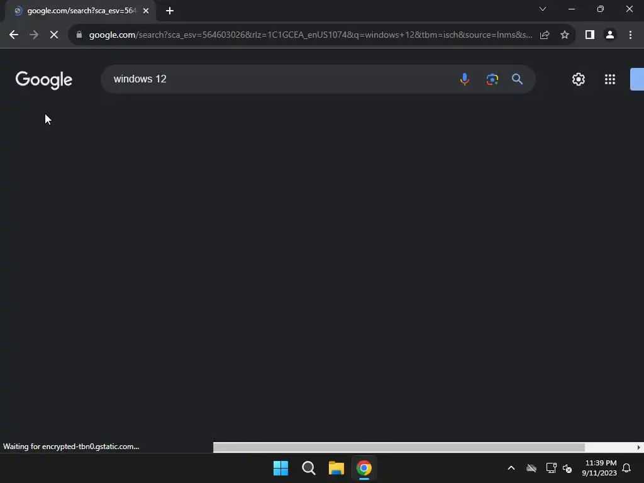
Task: Search by image with Google Lens
Action: (492, 79)
